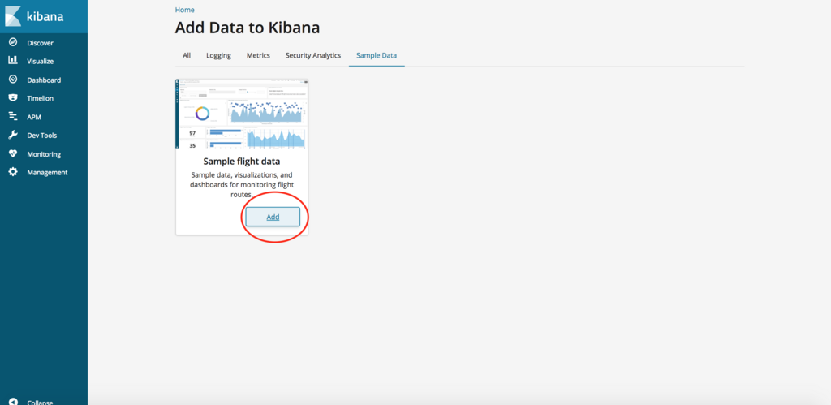Click the APM sidebar icon
Image resolution: width=831 pixels, height=405 pixels.
13,117
